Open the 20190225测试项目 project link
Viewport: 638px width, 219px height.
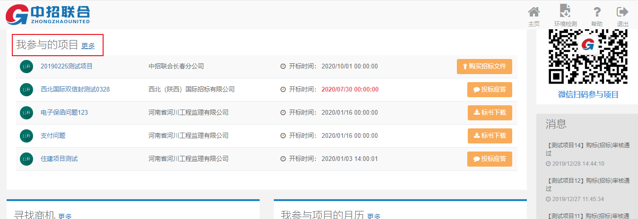point(67,67)
